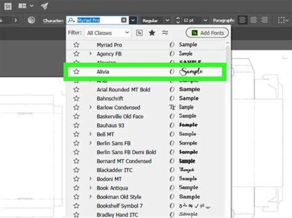
Task: Favorite Arial Rounded MT Bold star
Action: point(76,89)
